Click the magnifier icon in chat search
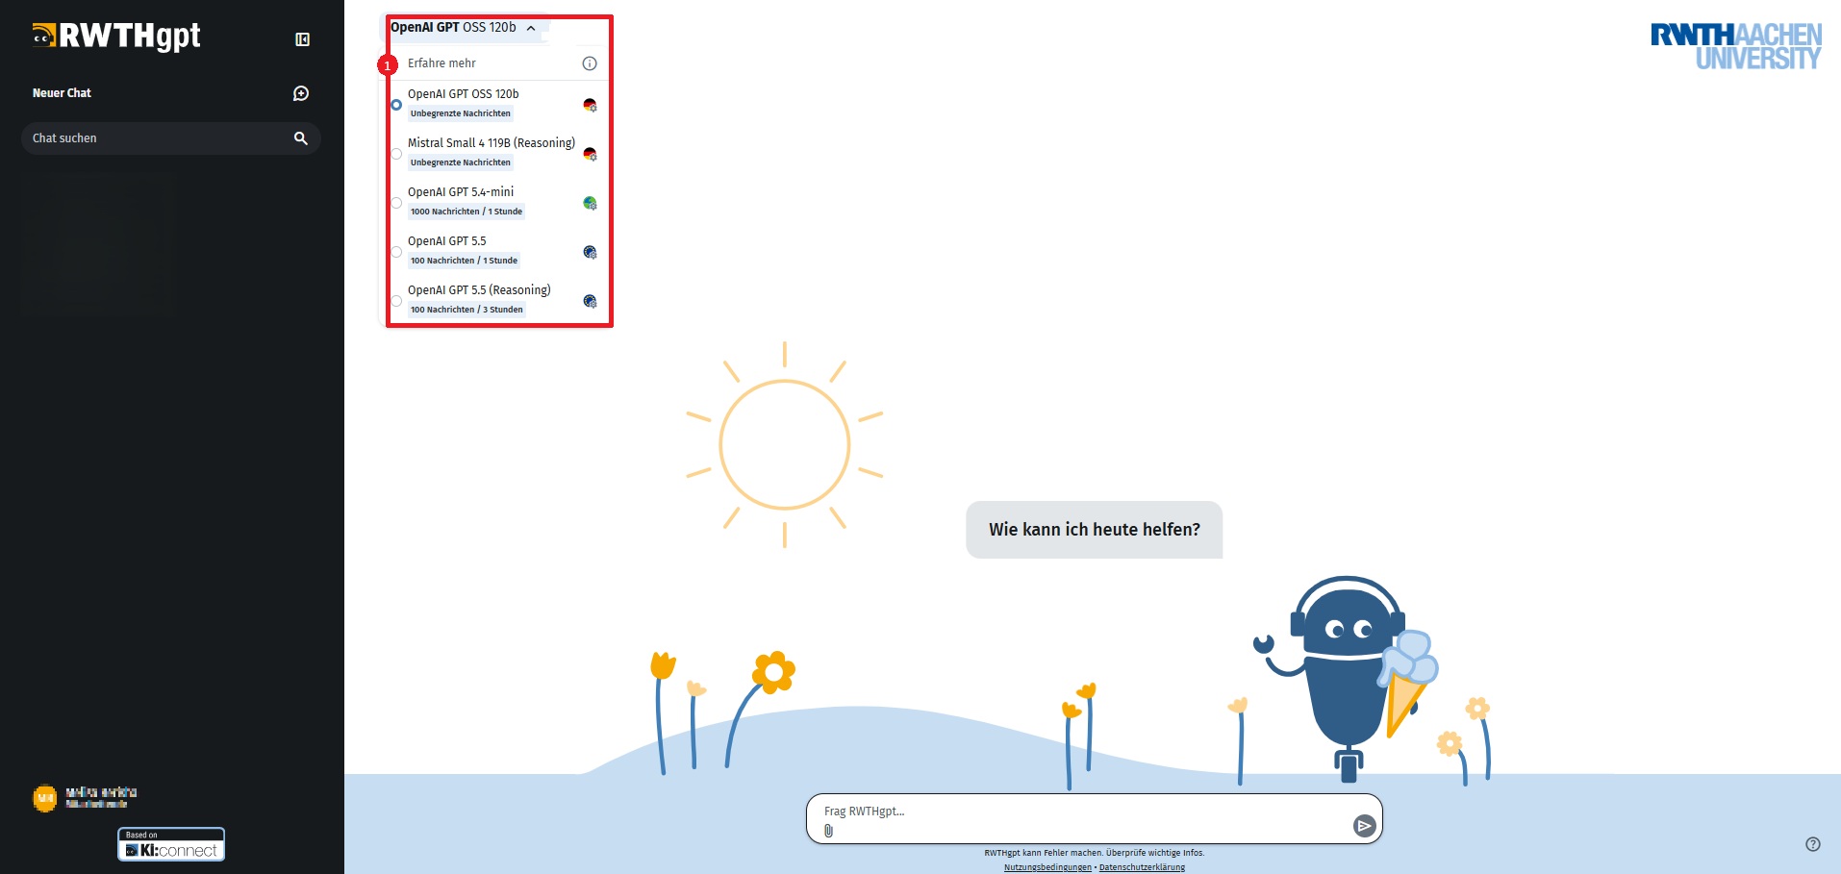The image size is (1841, 874). (x=301, y=138)
